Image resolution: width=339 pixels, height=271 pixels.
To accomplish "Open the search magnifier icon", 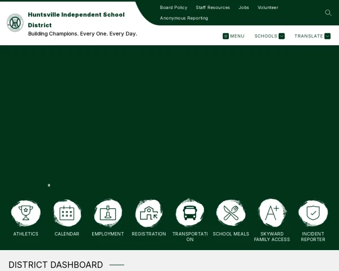I will click(328, 12).
